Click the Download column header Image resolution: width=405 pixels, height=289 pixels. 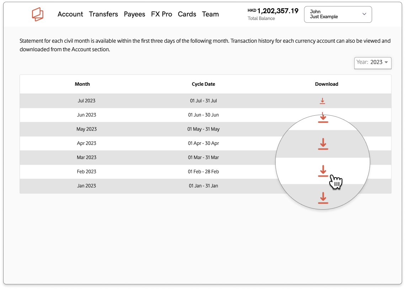coord(326,84)
